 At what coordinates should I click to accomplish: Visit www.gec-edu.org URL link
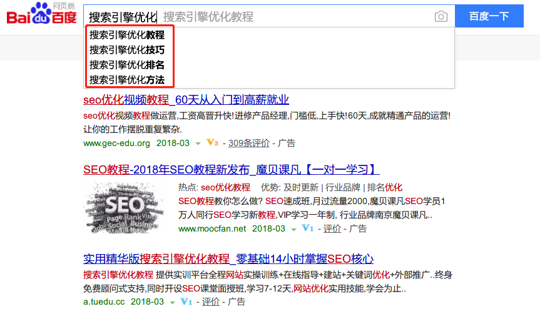tap(116, 143)
